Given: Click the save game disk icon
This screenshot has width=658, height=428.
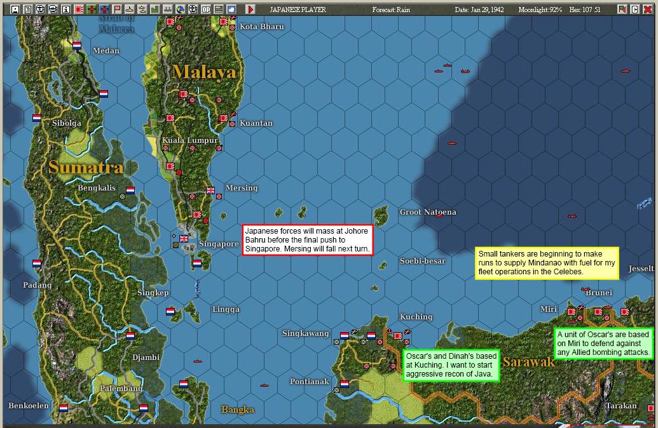Looking at the screenshot, I should [x=15, y=10].
